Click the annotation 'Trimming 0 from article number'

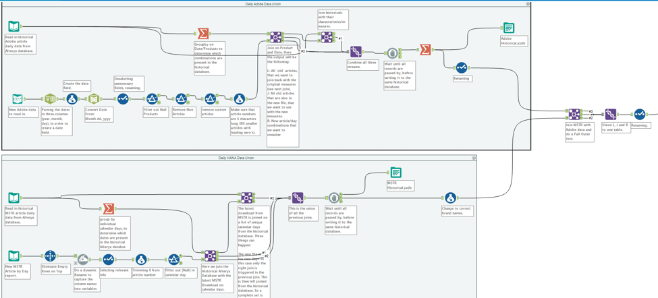tap(147, 272)
